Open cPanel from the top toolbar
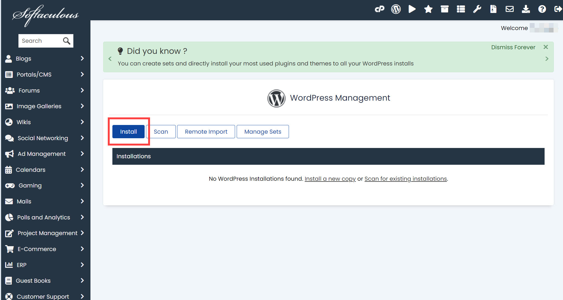Image resolution: width=563 pixels, height=300 pixels. tap(380, 9)
